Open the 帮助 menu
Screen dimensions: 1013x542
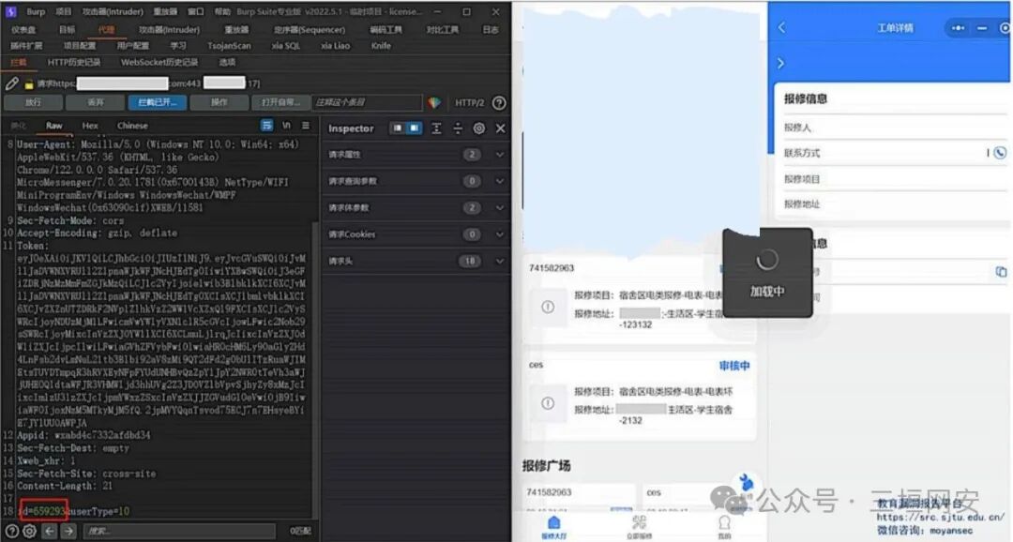(222, 11)
